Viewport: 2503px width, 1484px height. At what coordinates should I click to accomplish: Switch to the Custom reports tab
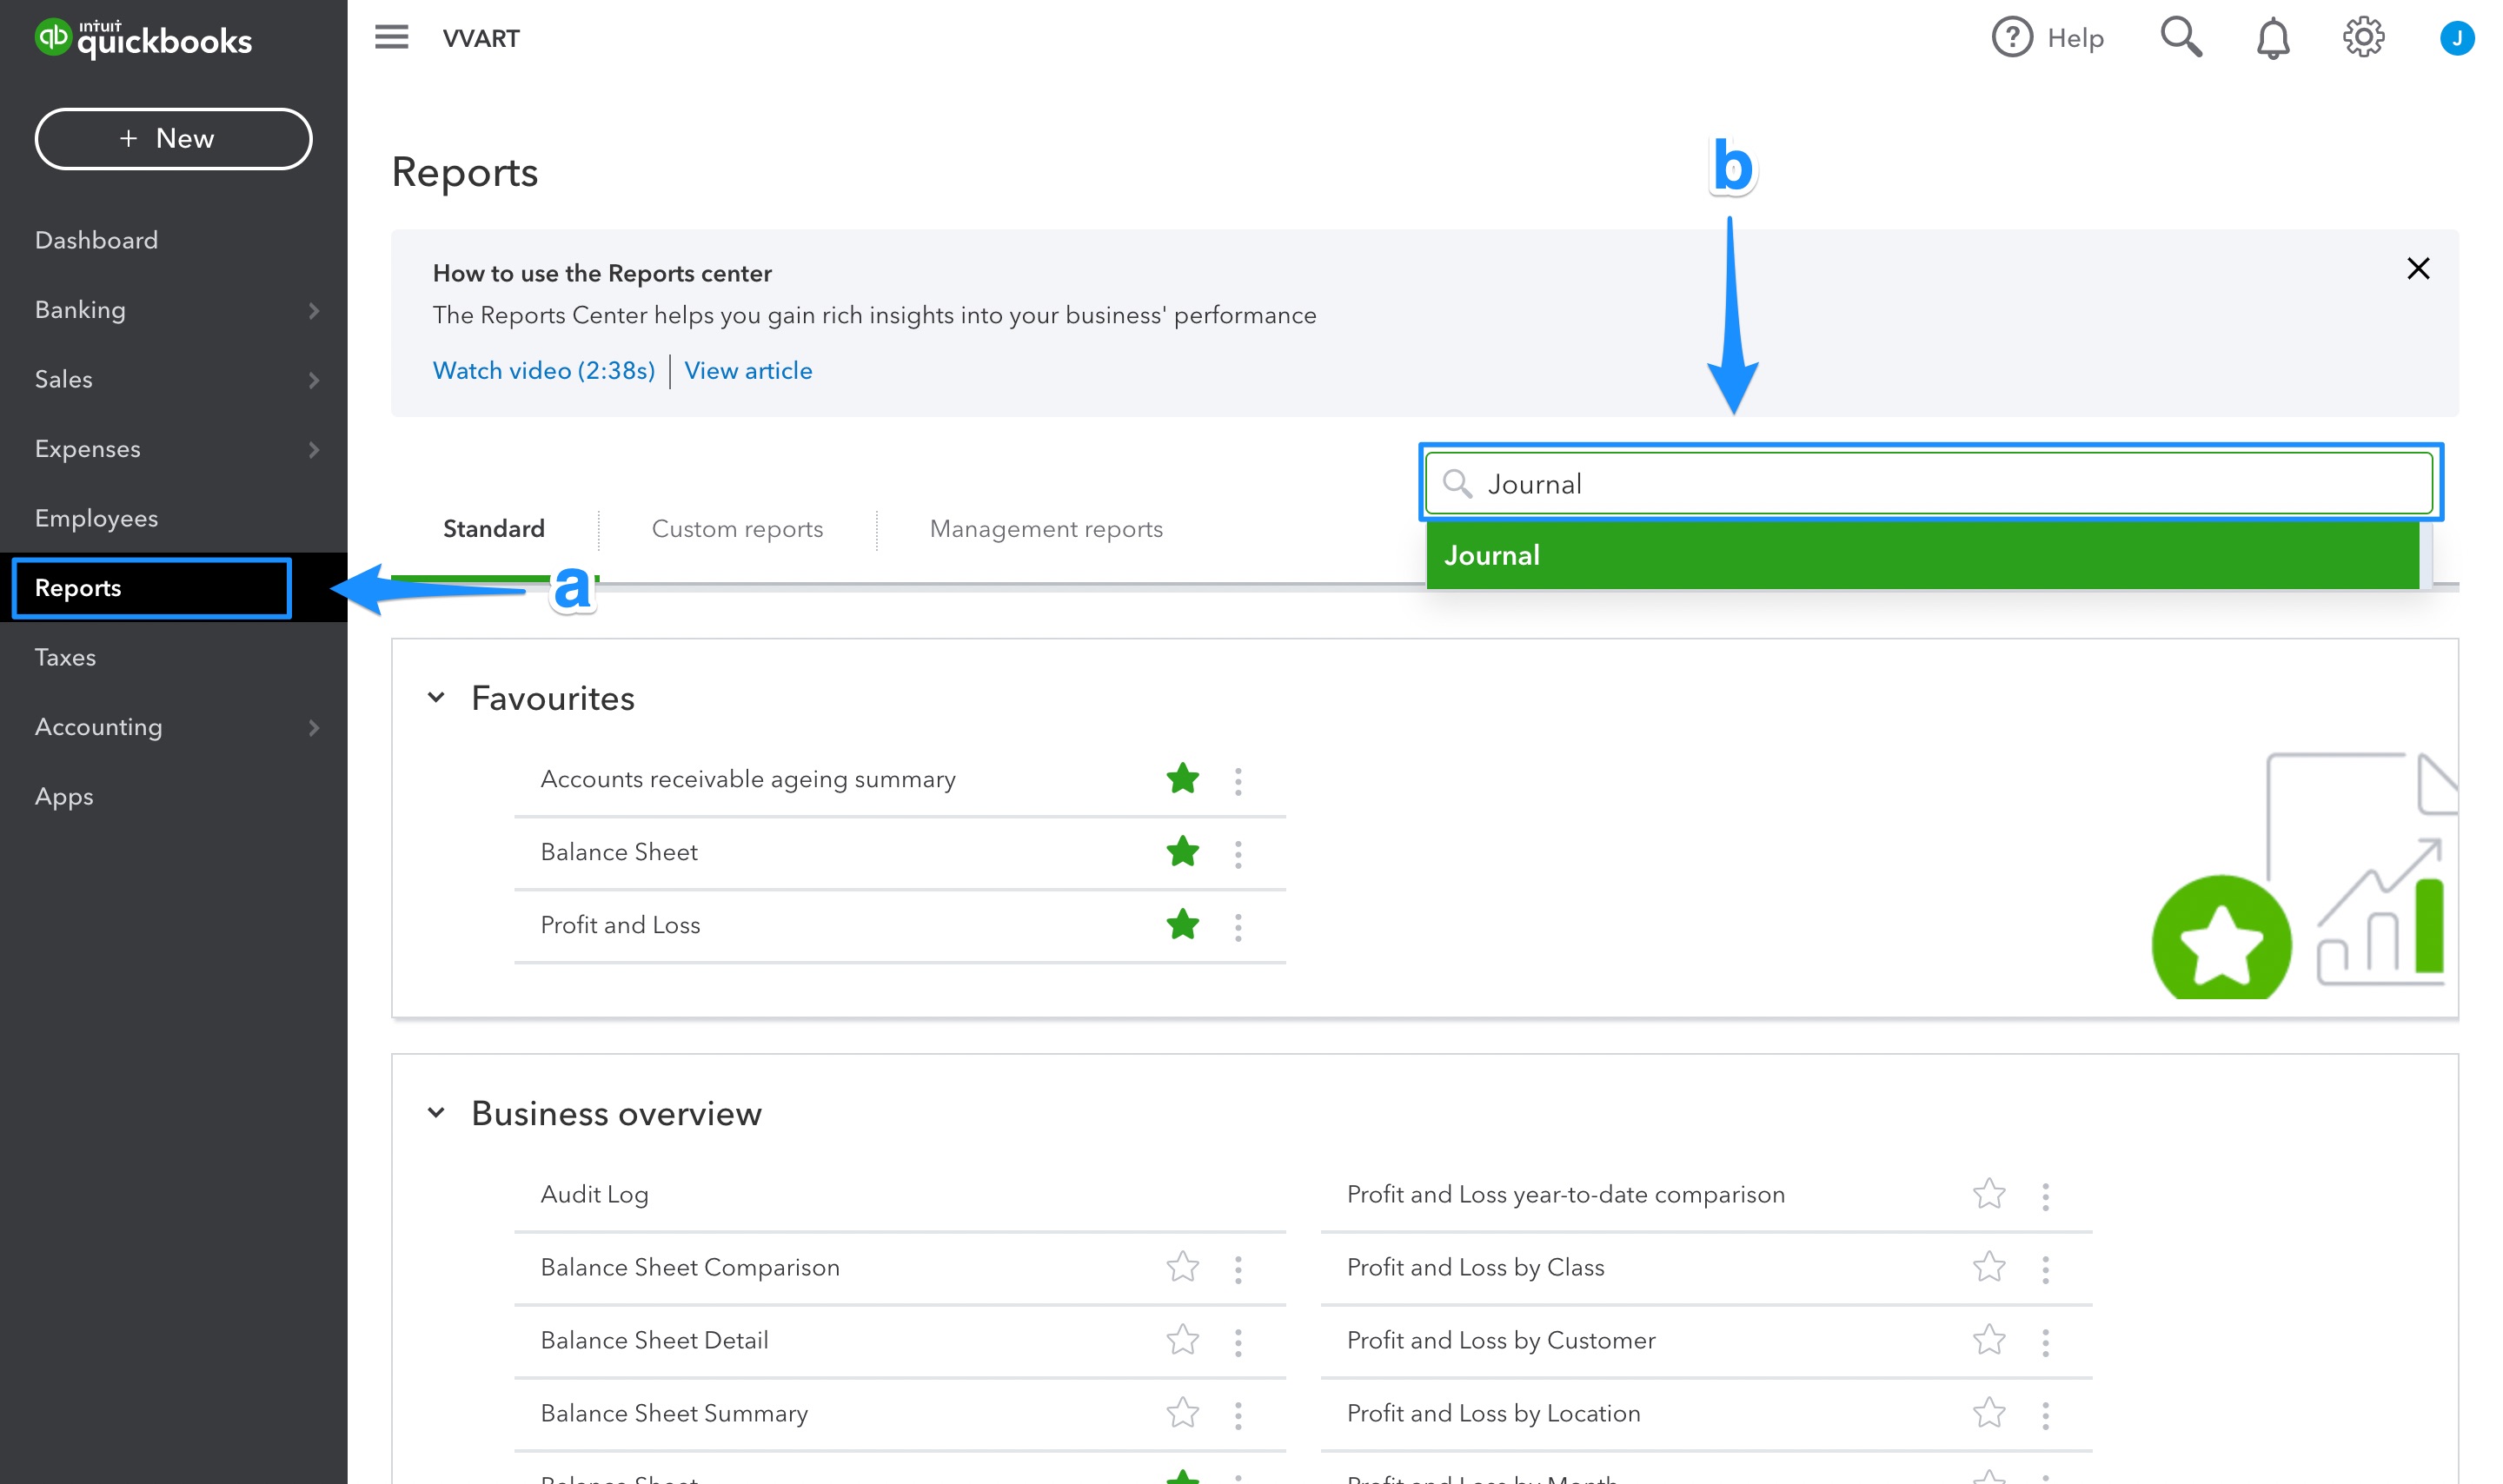click(737, 529)
